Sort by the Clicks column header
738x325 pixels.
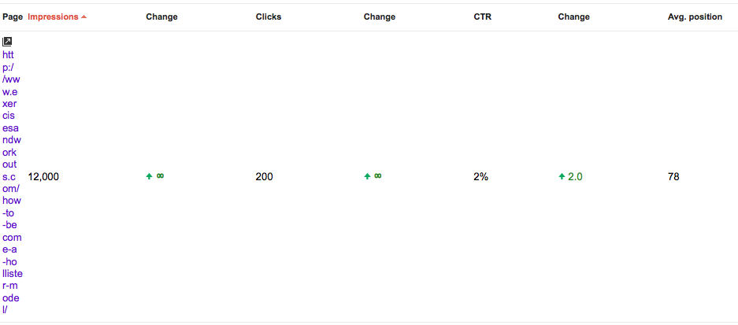[269, 17]
